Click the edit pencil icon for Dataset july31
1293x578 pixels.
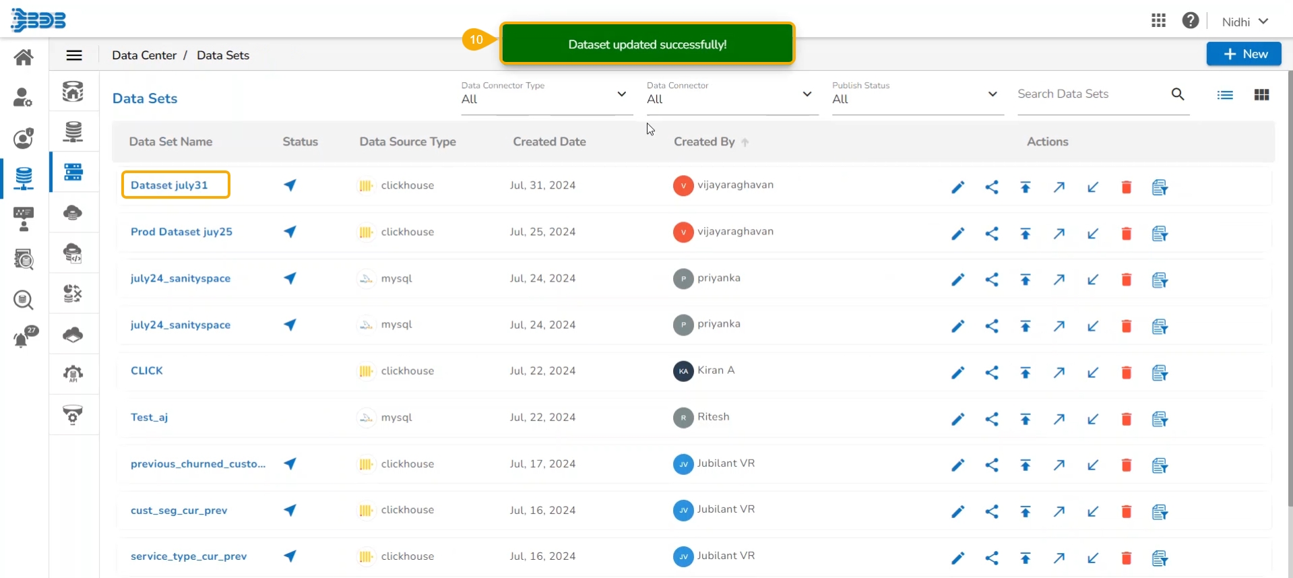coord(957,187)
